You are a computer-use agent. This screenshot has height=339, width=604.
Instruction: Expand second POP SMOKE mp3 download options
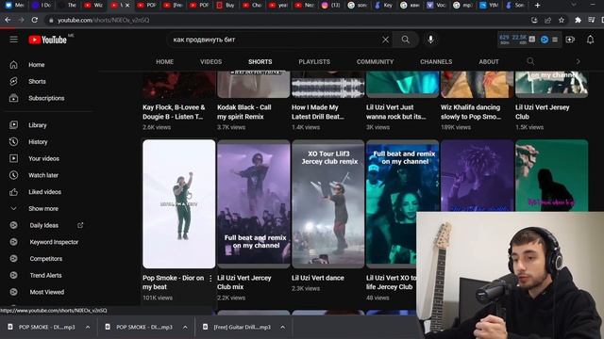pyautogui.click(x=185, y=327)
